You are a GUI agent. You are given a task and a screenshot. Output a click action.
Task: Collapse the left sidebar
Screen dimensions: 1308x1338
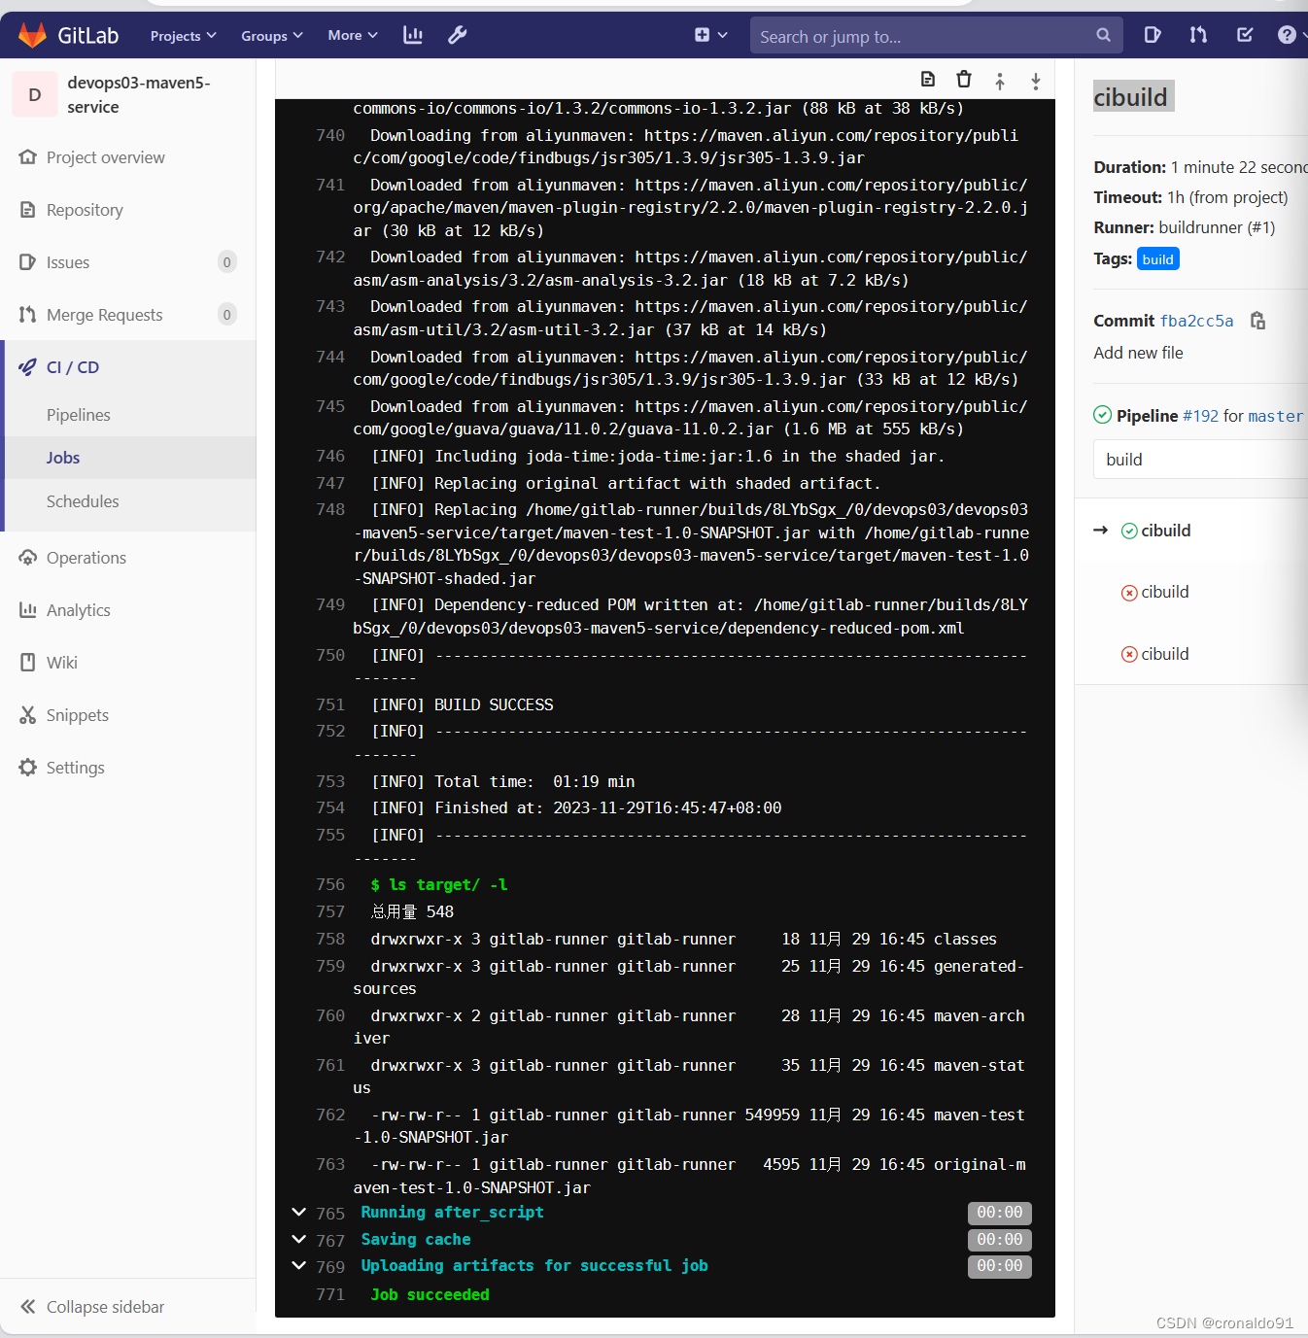pyautogui.click(x=104, y=1306)
